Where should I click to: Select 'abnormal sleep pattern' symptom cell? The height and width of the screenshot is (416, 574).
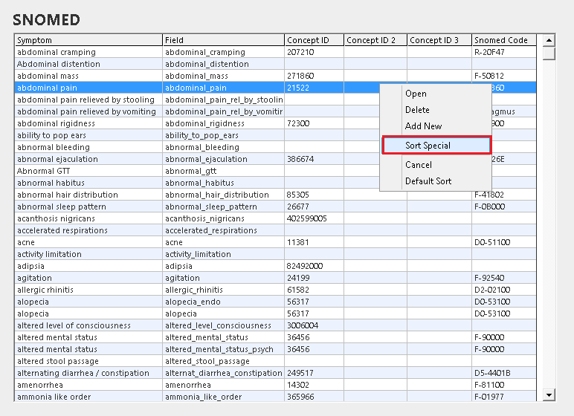point(88,207)
